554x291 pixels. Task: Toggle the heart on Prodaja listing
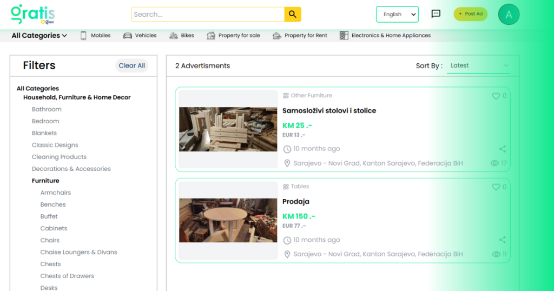pos(496,187)
